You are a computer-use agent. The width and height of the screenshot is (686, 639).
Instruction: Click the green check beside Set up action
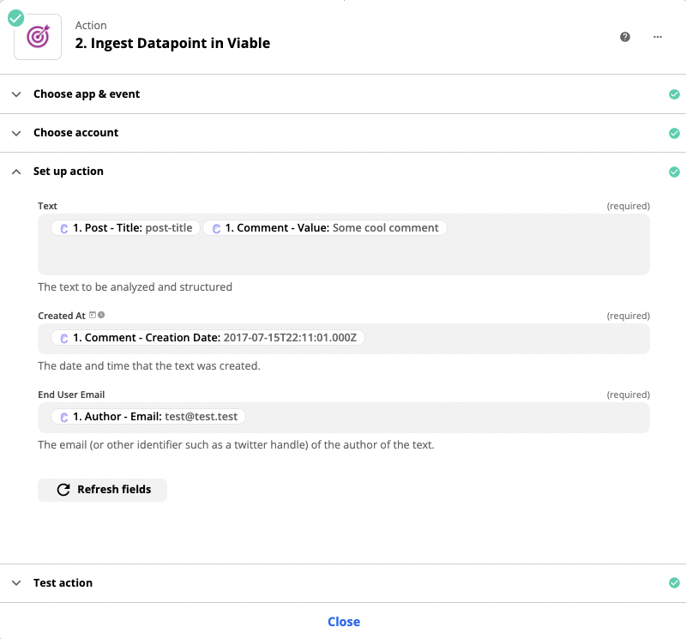(674, 172)
